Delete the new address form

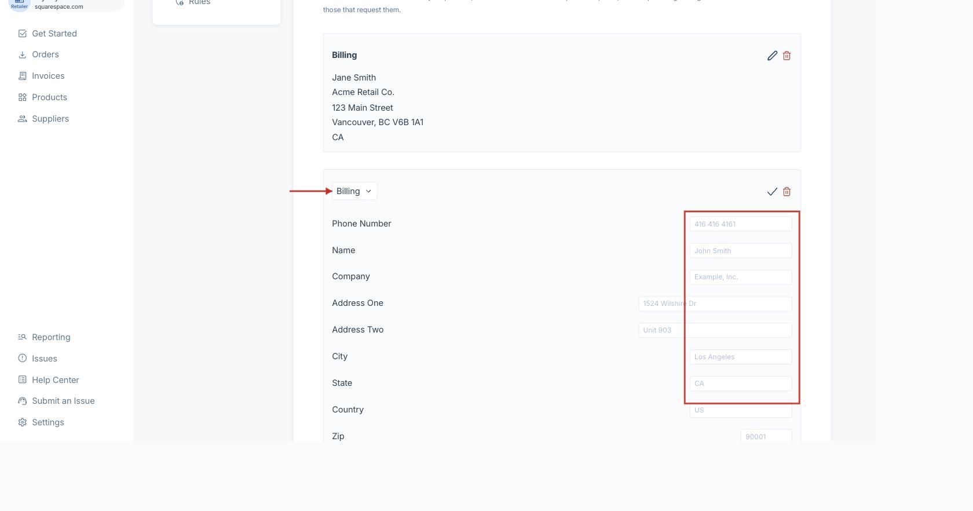pyautogui.click(x=787, y=192)
